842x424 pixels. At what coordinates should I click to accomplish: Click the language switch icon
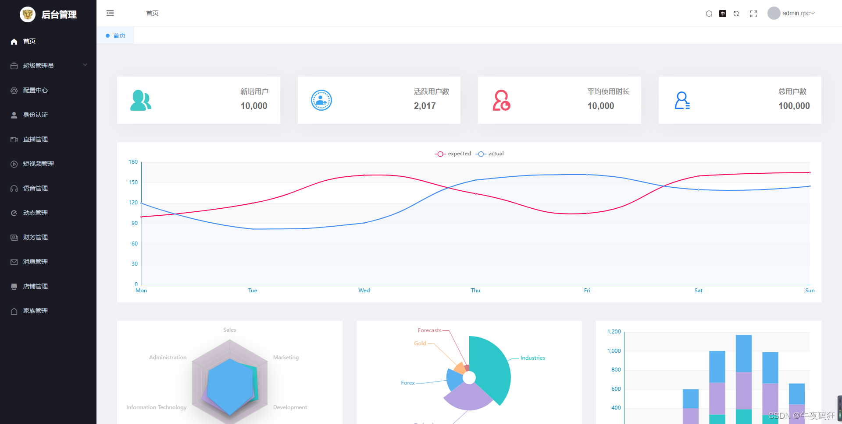[723, 14]
